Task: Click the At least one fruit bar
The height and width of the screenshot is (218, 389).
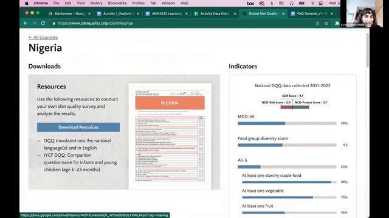Action: point(289,213)
